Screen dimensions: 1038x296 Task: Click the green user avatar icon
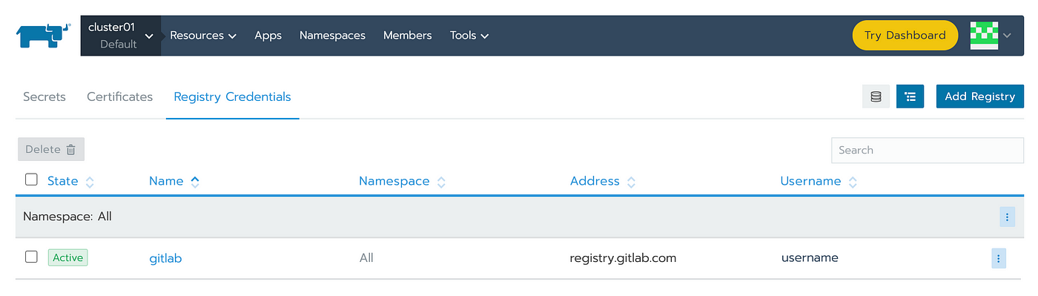985,35
